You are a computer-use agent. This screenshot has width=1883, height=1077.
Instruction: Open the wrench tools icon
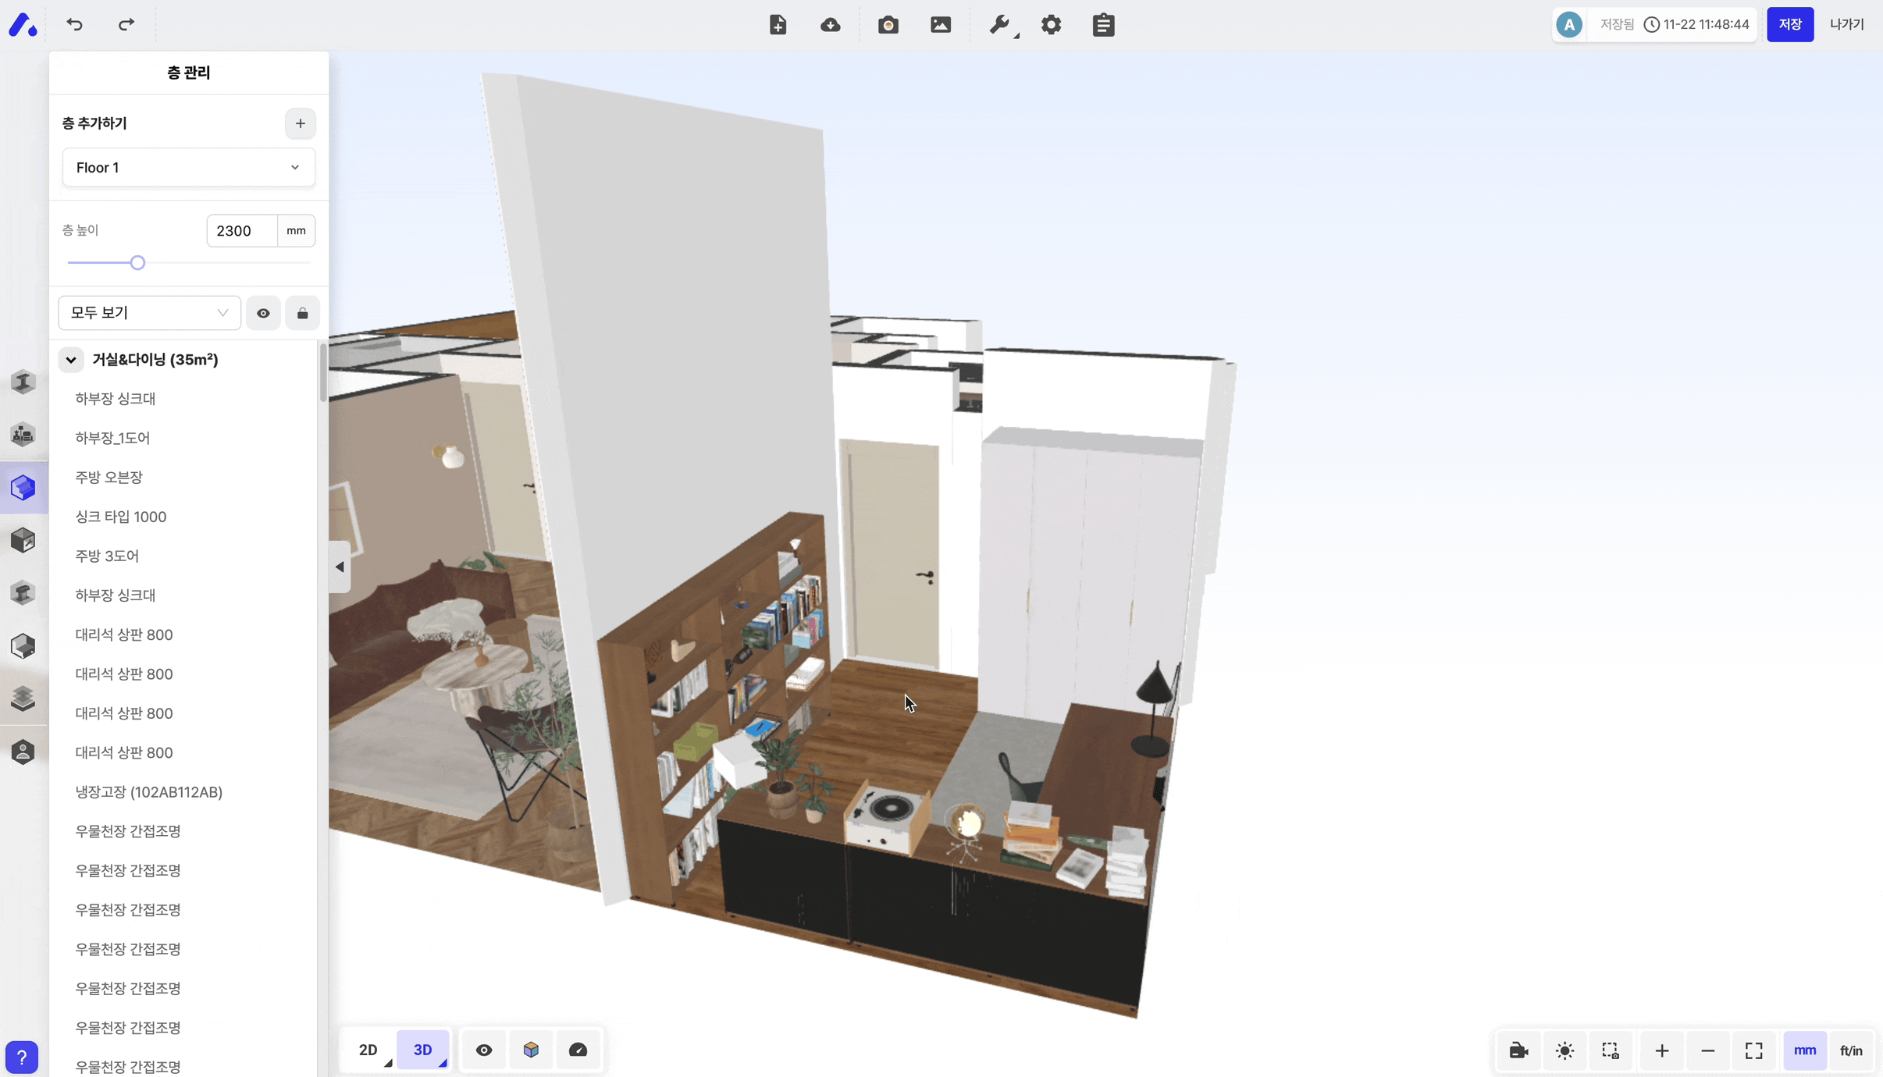(x=999, y=25)
